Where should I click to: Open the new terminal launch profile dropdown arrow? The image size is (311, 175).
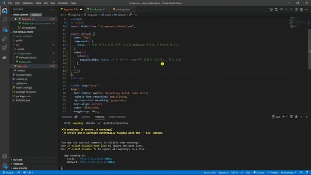(287, 117)
